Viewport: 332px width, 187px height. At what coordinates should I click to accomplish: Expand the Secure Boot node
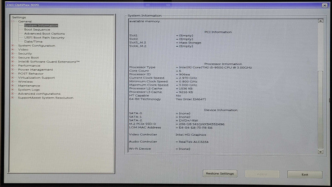coord(13,58)
